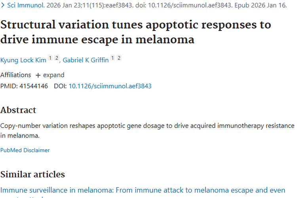
Task: Click affiliation 1 superscript after Gabriel K Griffin
Action: click(x=113, y=59)
